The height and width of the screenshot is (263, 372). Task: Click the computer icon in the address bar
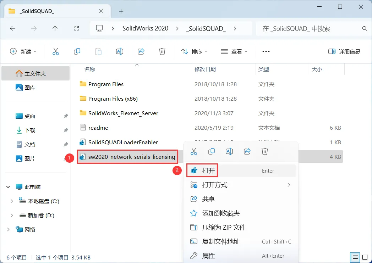[x=99, y=28]
